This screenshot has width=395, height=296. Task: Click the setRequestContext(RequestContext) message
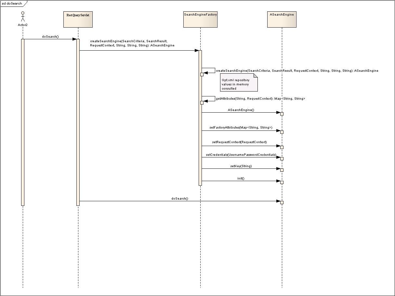(x=239, y=142)
